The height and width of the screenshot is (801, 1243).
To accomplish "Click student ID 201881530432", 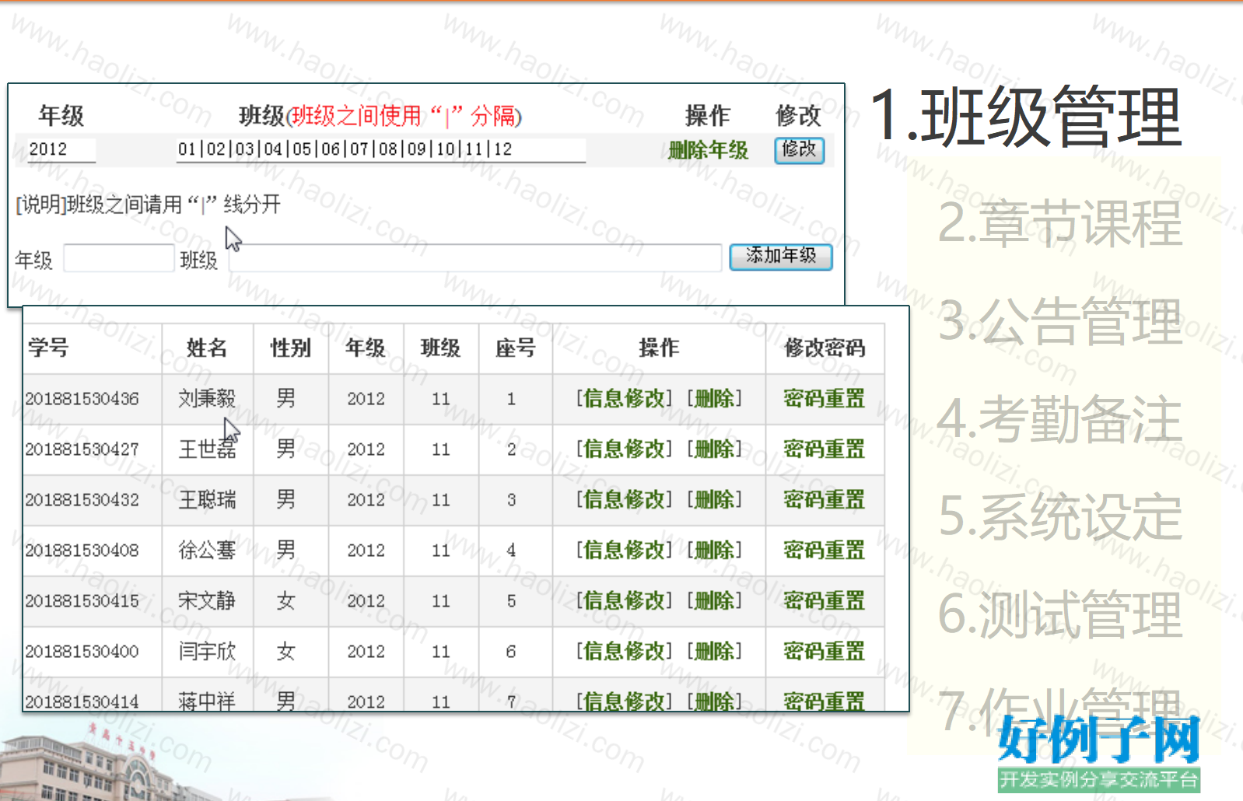I will pos(82,500).
